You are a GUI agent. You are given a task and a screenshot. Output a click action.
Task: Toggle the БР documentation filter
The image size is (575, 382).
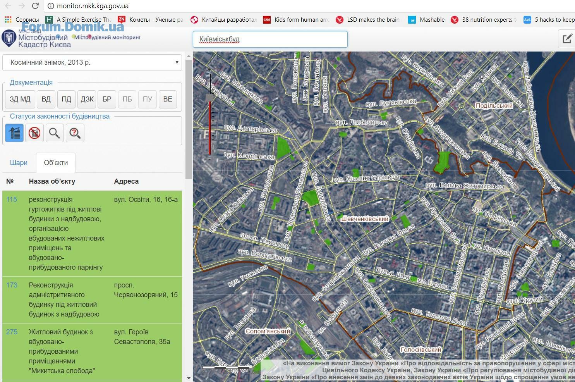coord(107,99)
